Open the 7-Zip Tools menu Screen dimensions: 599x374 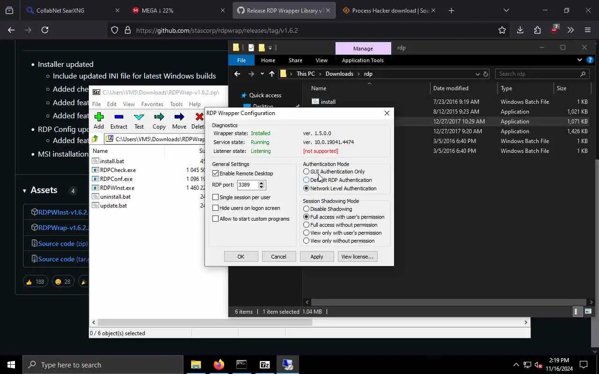pos(176,104)
